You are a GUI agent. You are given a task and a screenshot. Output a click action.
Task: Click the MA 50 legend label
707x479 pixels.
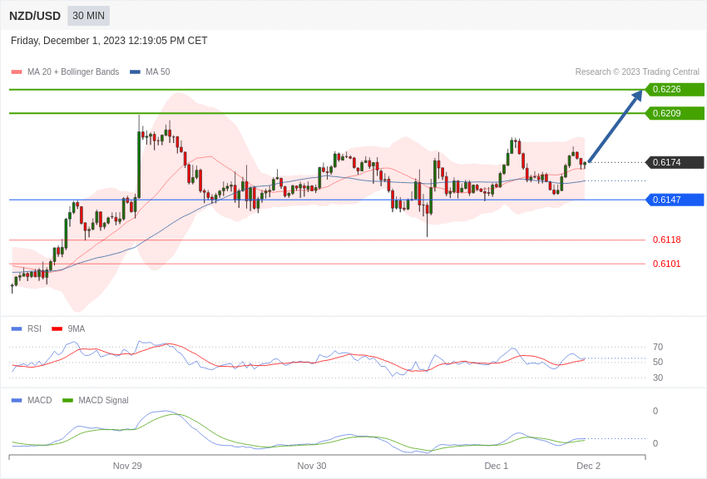pos(158,72)
